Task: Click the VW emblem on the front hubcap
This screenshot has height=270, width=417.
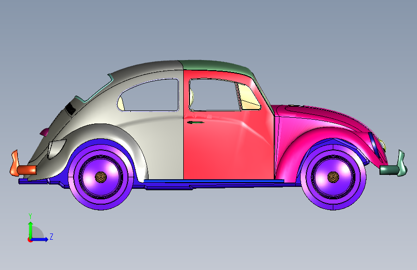Action: click(333, 177)
